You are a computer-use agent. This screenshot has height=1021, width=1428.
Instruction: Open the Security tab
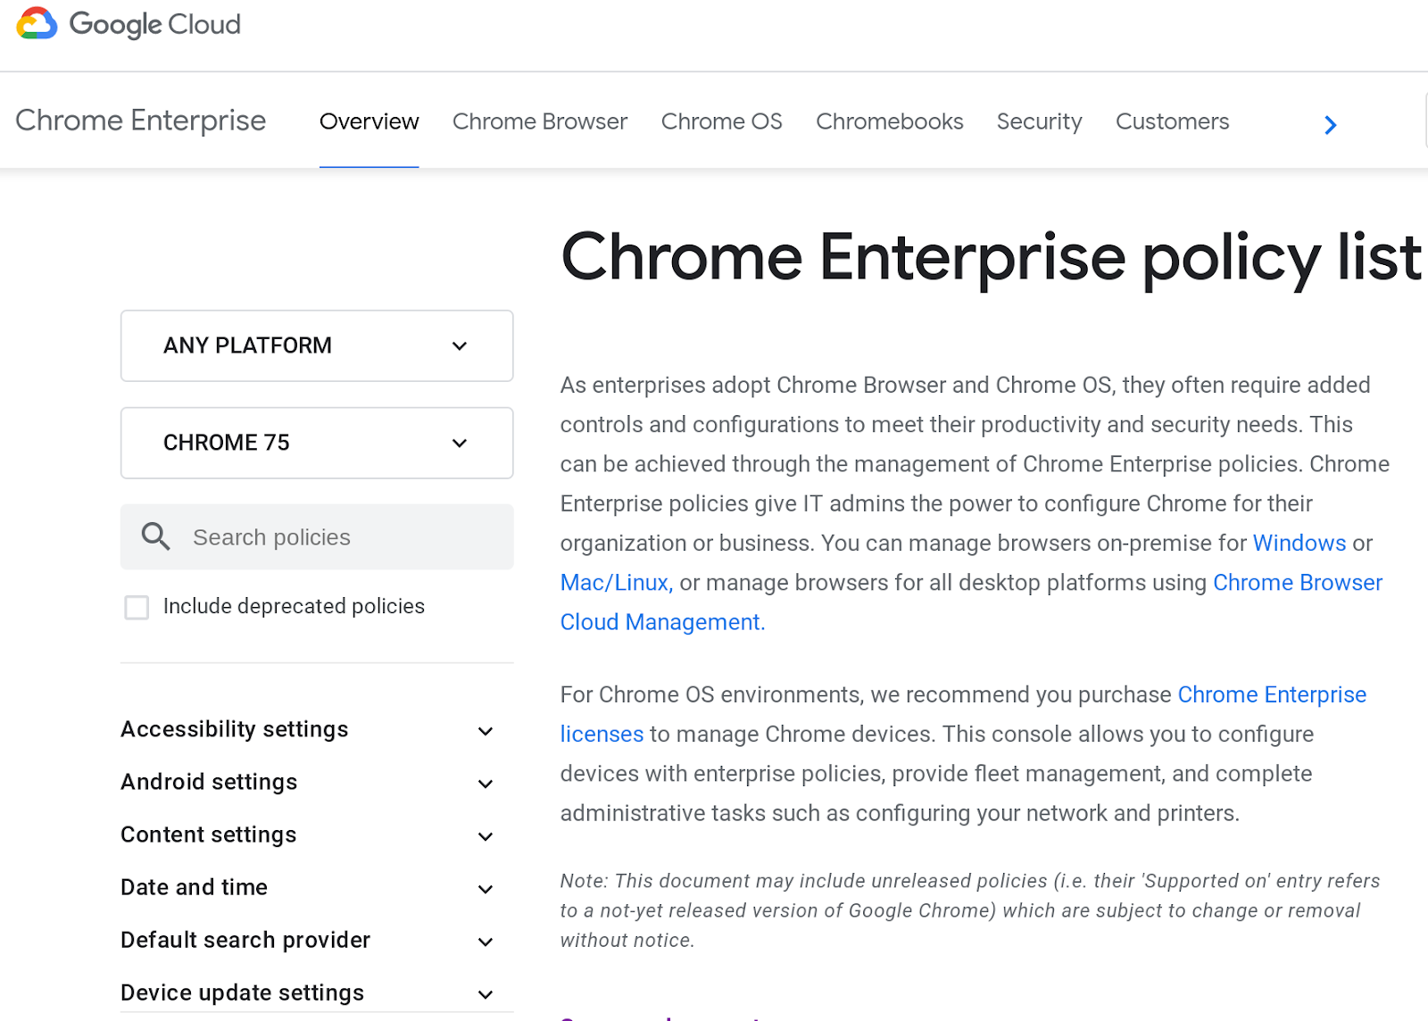tap(1039, 121)
